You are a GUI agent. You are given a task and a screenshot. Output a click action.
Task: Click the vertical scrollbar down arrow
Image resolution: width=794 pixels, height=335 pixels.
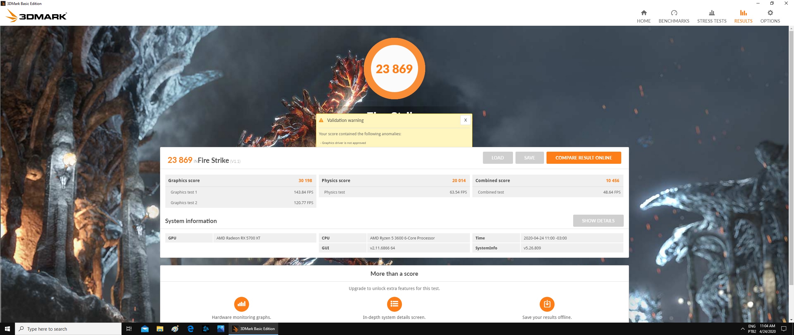pos(791,319)
